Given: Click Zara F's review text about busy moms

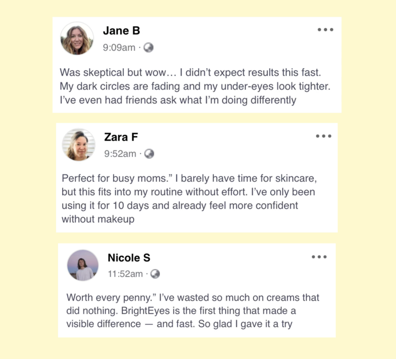Looking at the screenshot, I should coord(188,192).
